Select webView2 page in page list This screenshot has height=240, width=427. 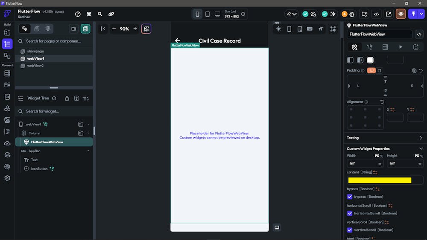coord(35,66)
